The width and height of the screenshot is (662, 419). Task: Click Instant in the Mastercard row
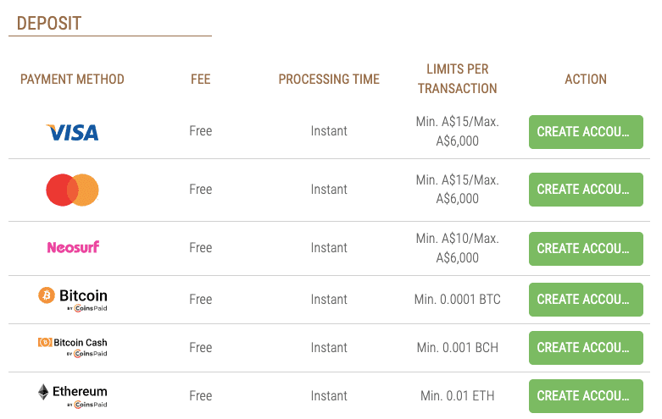[329, 190]
